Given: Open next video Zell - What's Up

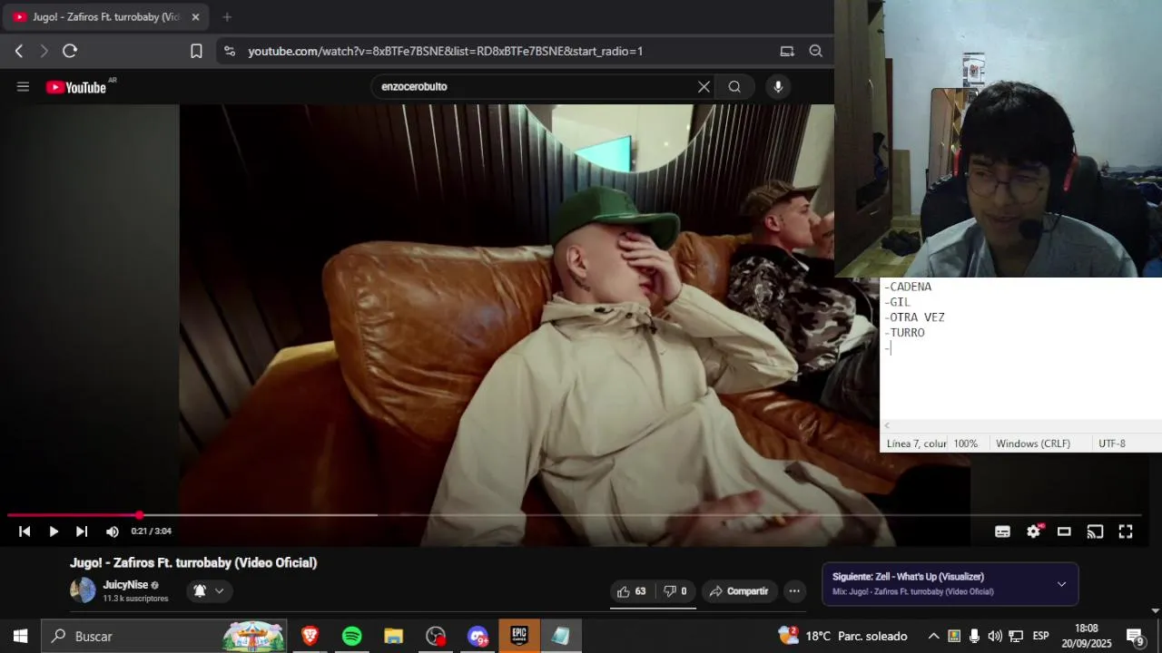Looking at the screenshot, I should 908,577.
